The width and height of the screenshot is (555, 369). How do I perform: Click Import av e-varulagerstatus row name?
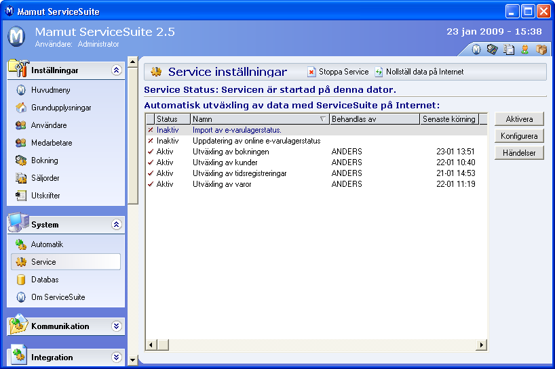(237, 130)
